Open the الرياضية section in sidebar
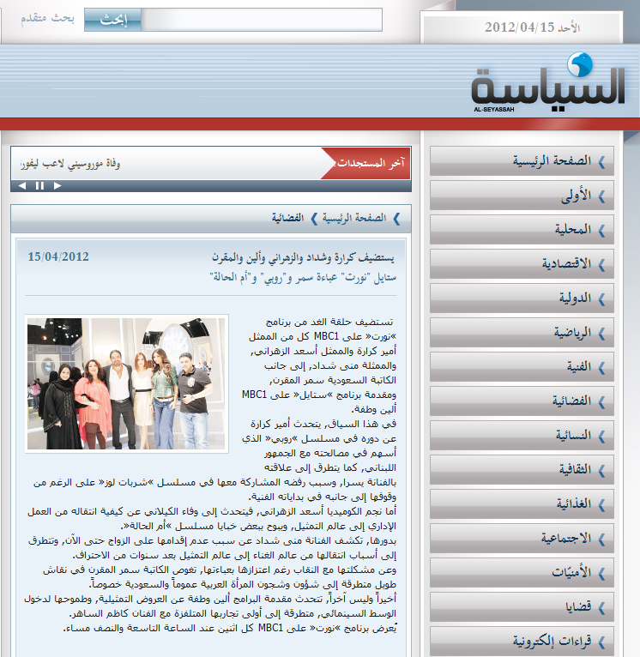This screenshot has width=640, height=657. [x=522, y=333]
